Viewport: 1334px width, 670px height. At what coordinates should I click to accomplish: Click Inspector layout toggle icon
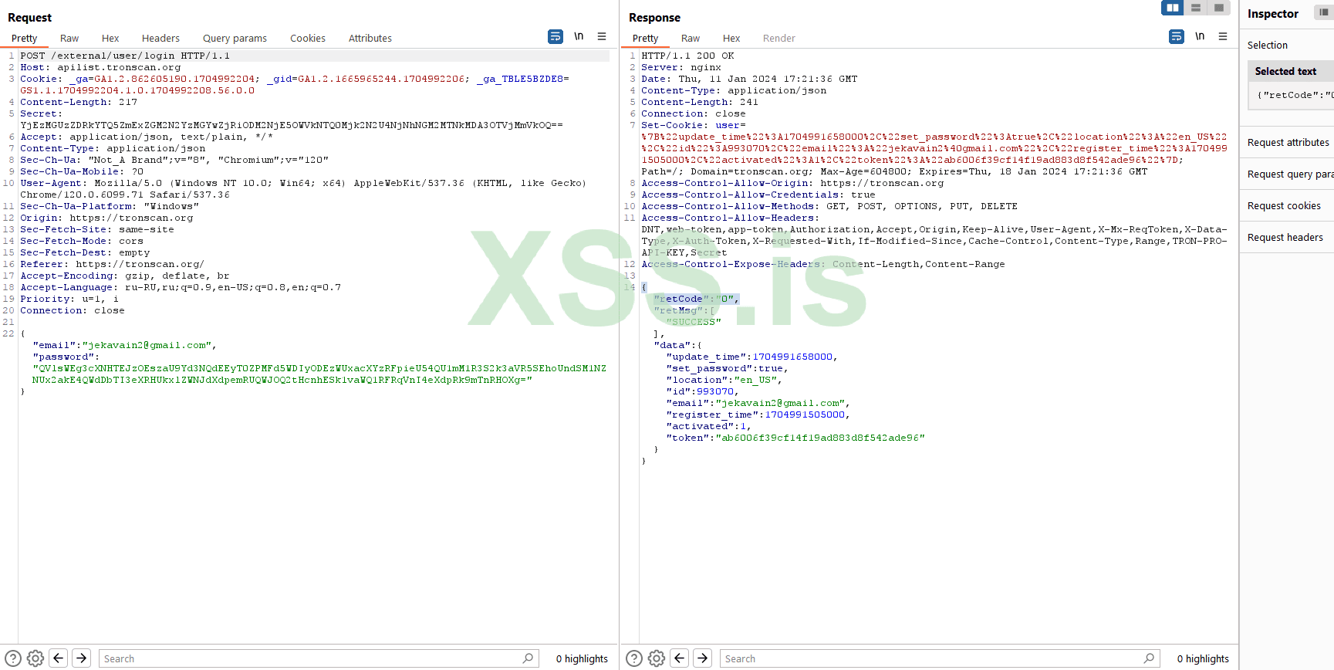click(x=1324, y=13)
